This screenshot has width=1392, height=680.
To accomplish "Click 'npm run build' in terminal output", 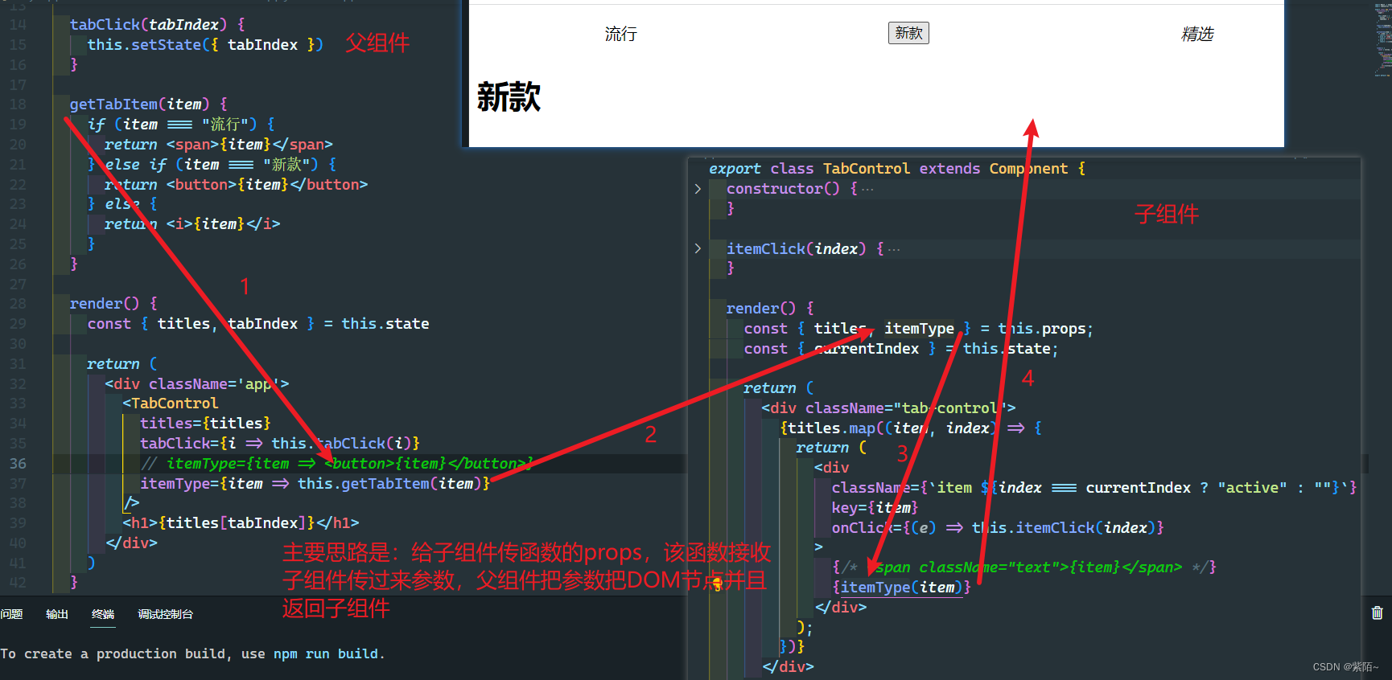I will [326, 654].
